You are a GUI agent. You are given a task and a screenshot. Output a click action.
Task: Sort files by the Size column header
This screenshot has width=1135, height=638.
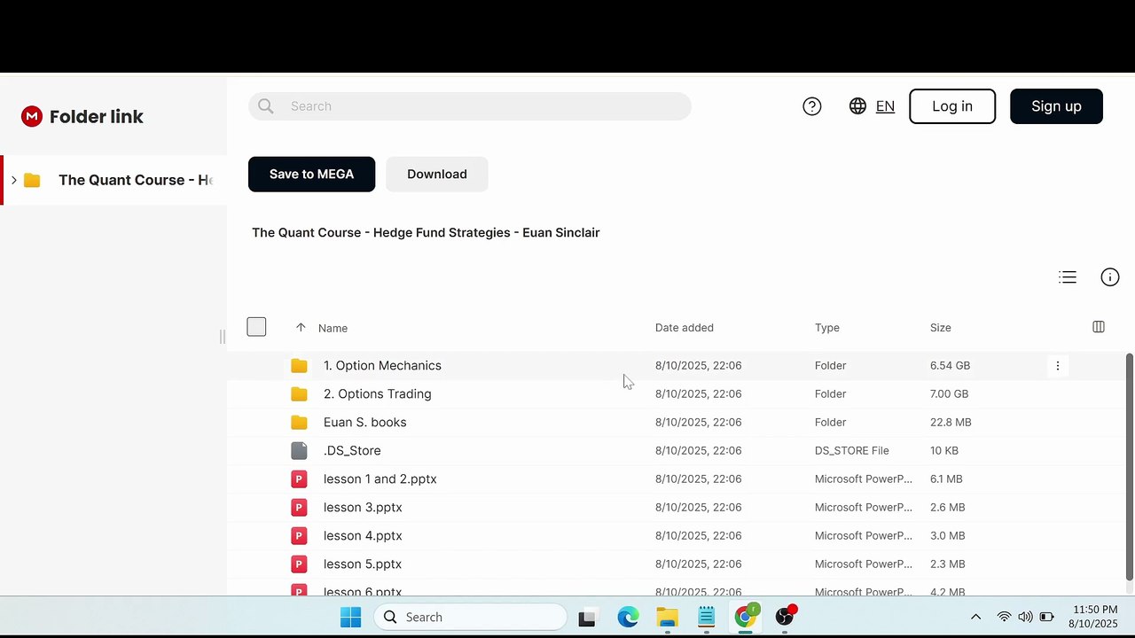[x=941, y=328]
